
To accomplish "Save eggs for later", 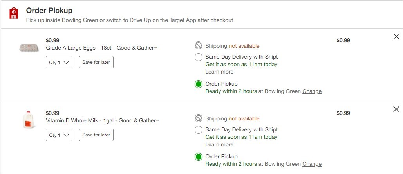I will (96, 62).
